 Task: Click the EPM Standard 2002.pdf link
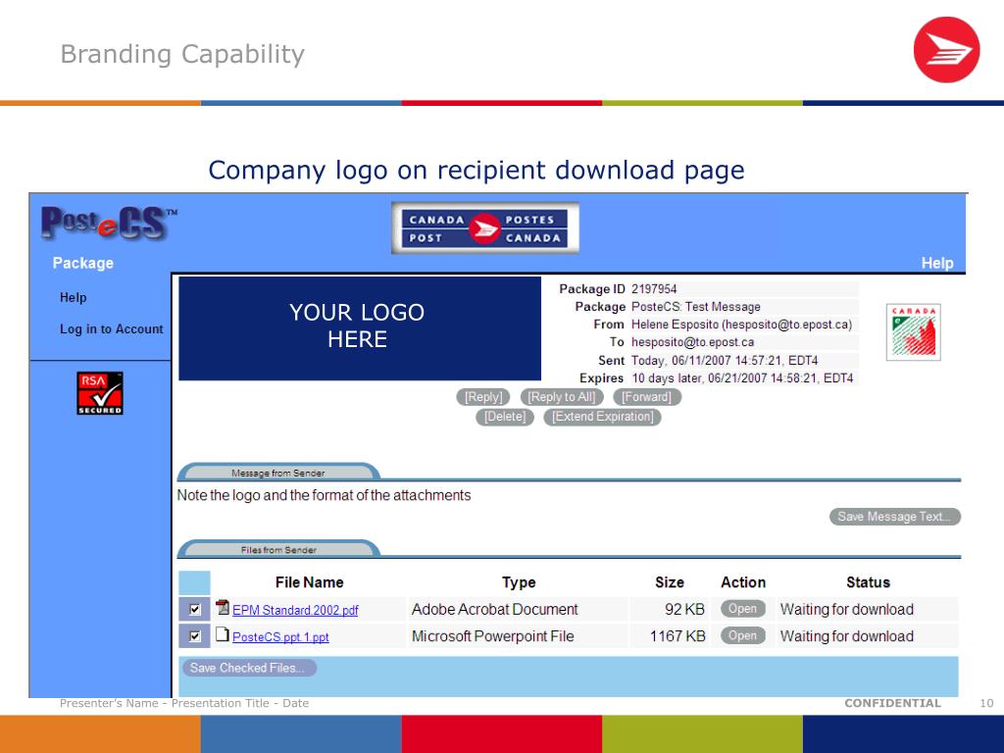[295, 610]
